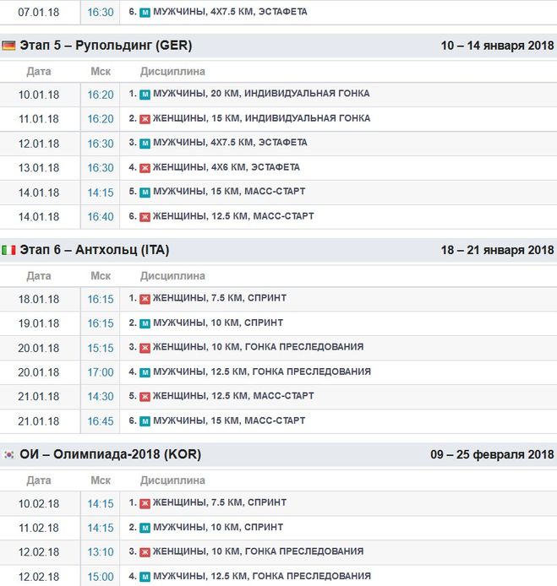Click the Дисциплина column header in Antholz table
This screenshot has width=557, height=586.
click(x=172, y=276)
